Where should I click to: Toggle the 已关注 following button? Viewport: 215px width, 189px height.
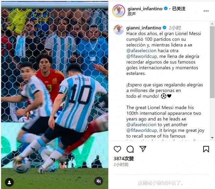coord(179,9)
